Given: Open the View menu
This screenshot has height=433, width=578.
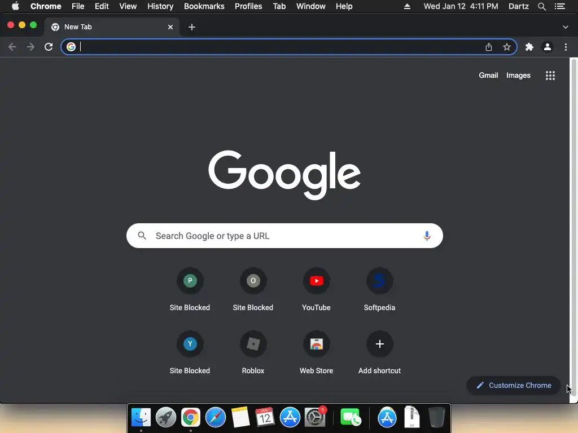Looking at the screenshot, I should (x=128, y=6).
